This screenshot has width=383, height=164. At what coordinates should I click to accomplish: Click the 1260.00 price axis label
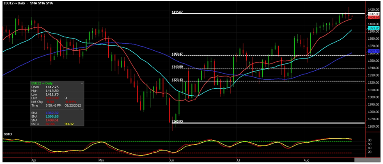coord(374,126)
